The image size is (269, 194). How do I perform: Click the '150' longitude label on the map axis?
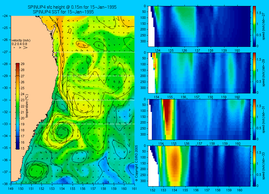click(x=21, y=189)
